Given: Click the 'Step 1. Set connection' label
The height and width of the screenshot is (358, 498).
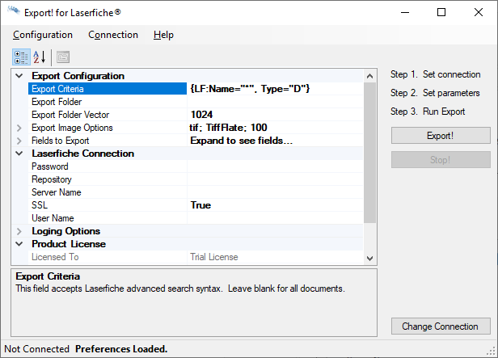Looking at the screenshot, I should (x=436, y=74).
